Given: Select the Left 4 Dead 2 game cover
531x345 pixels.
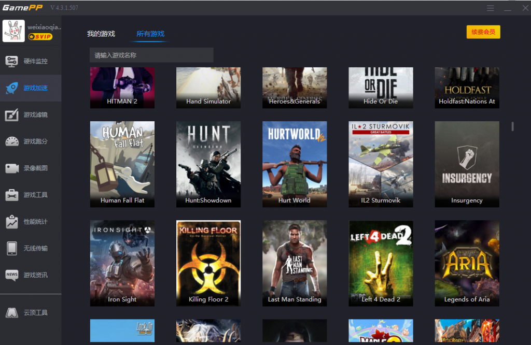Looking at the screenshot, I should point(381,263).
